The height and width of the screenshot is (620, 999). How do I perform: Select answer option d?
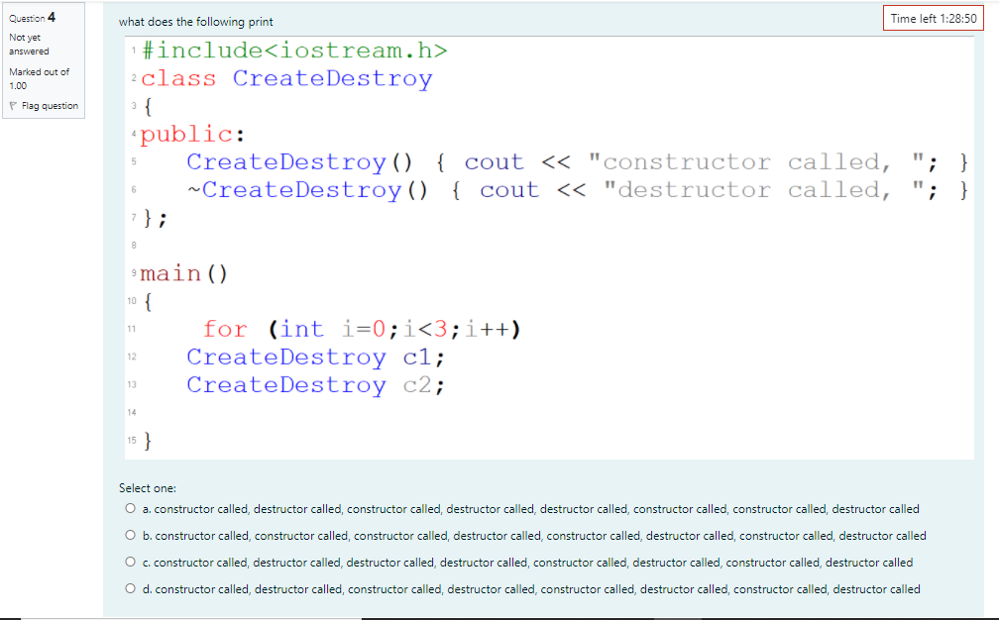tap(130, 587)
